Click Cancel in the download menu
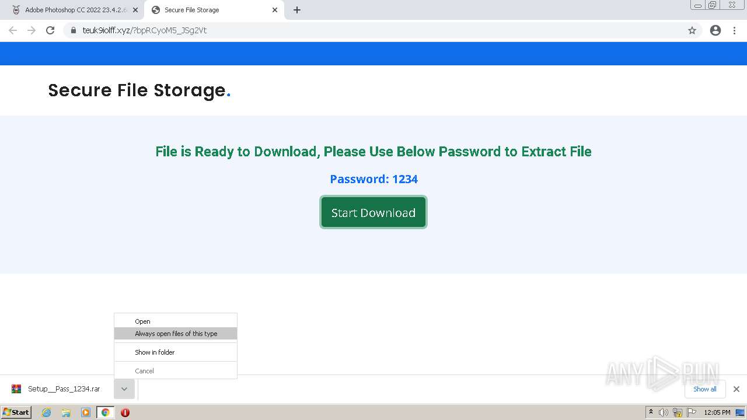This screenshot has height=420, width=747. coord(176,371)
